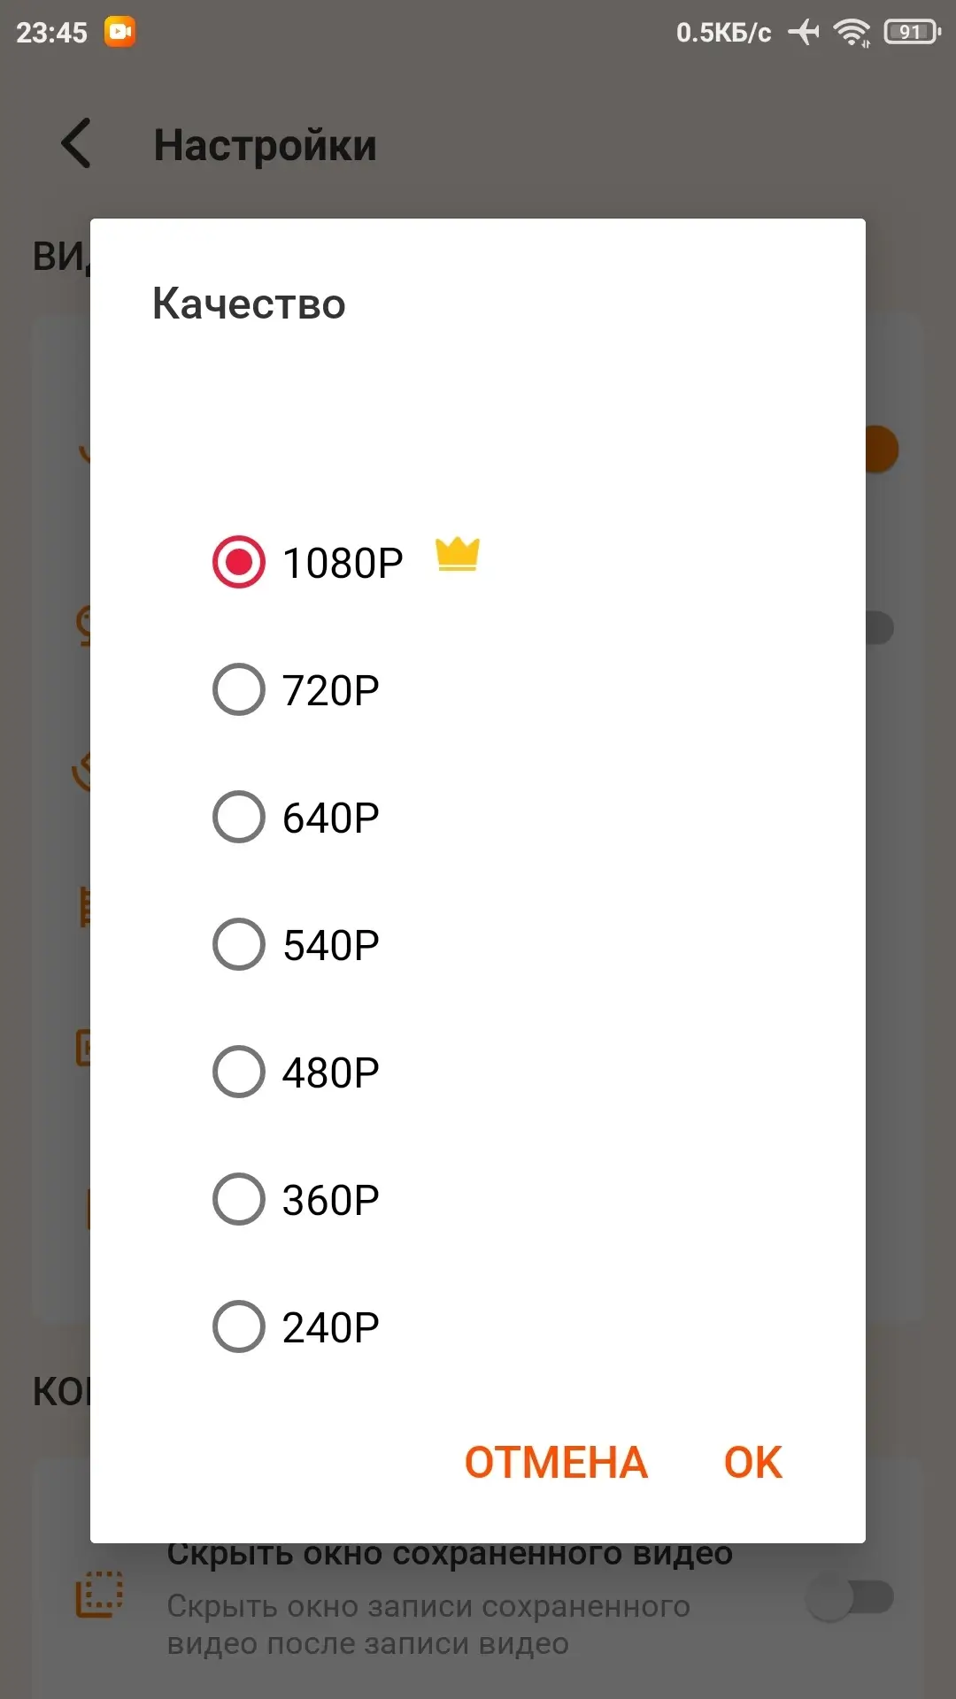Select the 1080P quality radio button
This screenshot has height=1699, width=956.
239,562
